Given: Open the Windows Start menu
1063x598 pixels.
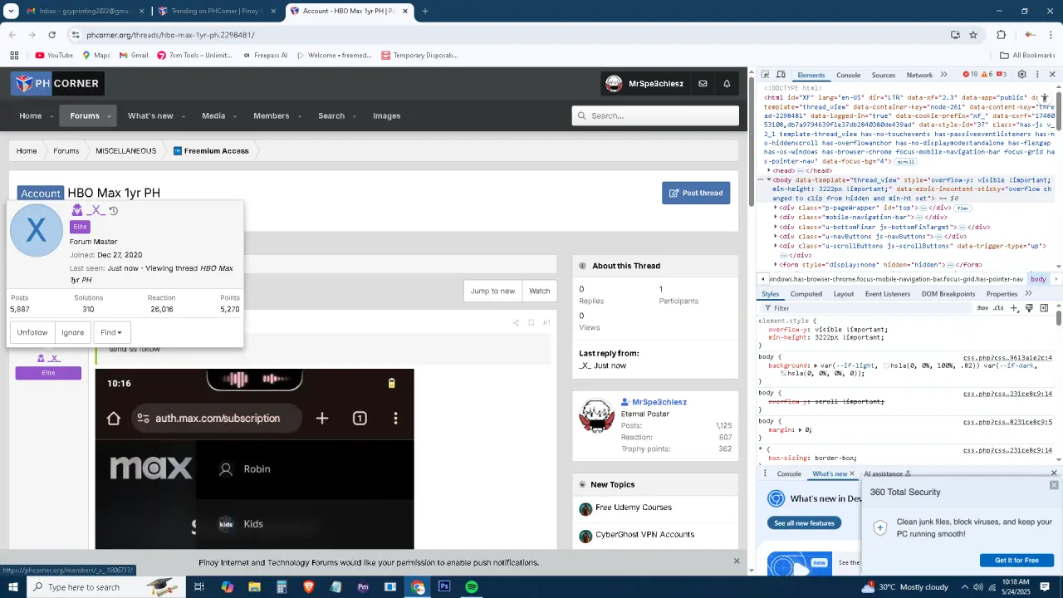Looking at the screenshot, I should [x=12, y=587].
